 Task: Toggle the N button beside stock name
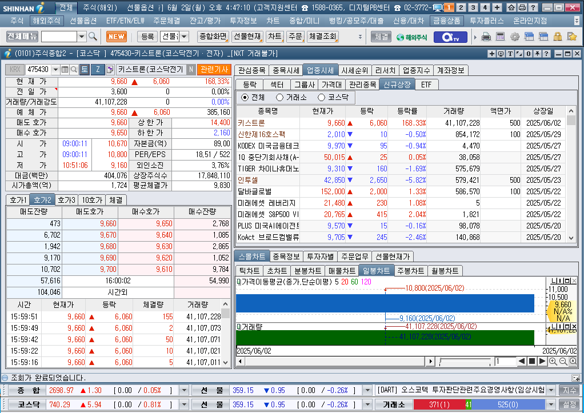(191, 69)
